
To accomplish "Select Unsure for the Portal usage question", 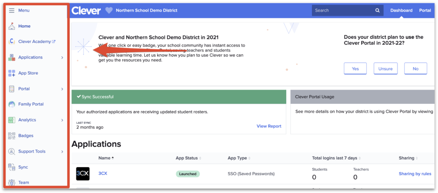I will [385, 68].
